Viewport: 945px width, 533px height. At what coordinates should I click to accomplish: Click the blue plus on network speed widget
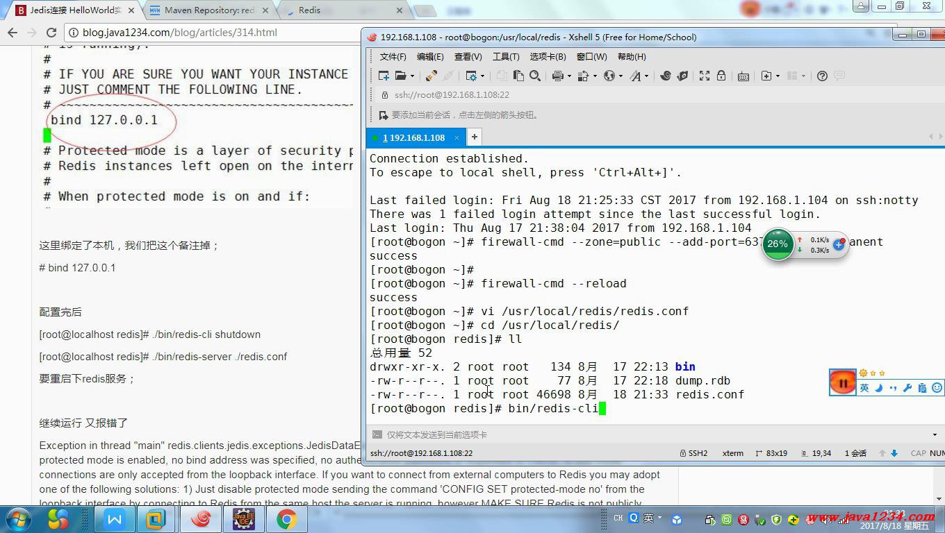[839, 244]
